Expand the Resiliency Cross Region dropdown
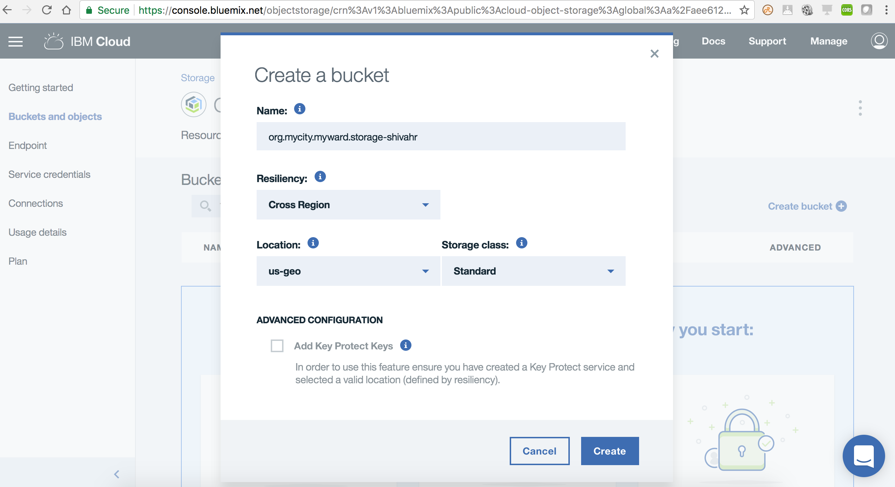This screenshot has width=895, height=487. pyautogui.click(x=348, y=205)
